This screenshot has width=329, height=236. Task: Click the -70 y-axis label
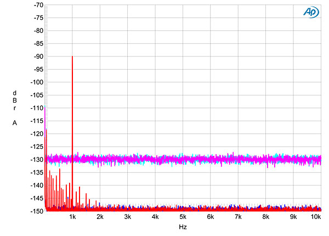pyautogui.click(x=38, y=5)
